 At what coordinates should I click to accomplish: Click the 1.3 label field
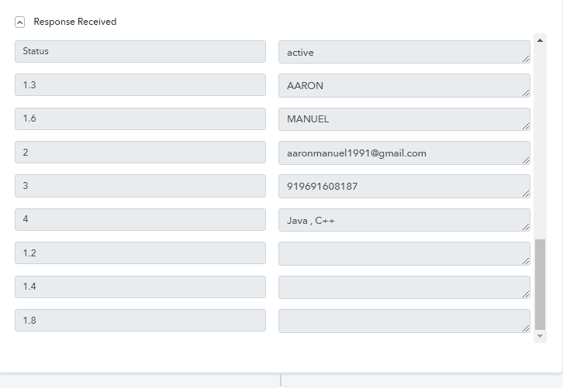(x=140, y=85)
